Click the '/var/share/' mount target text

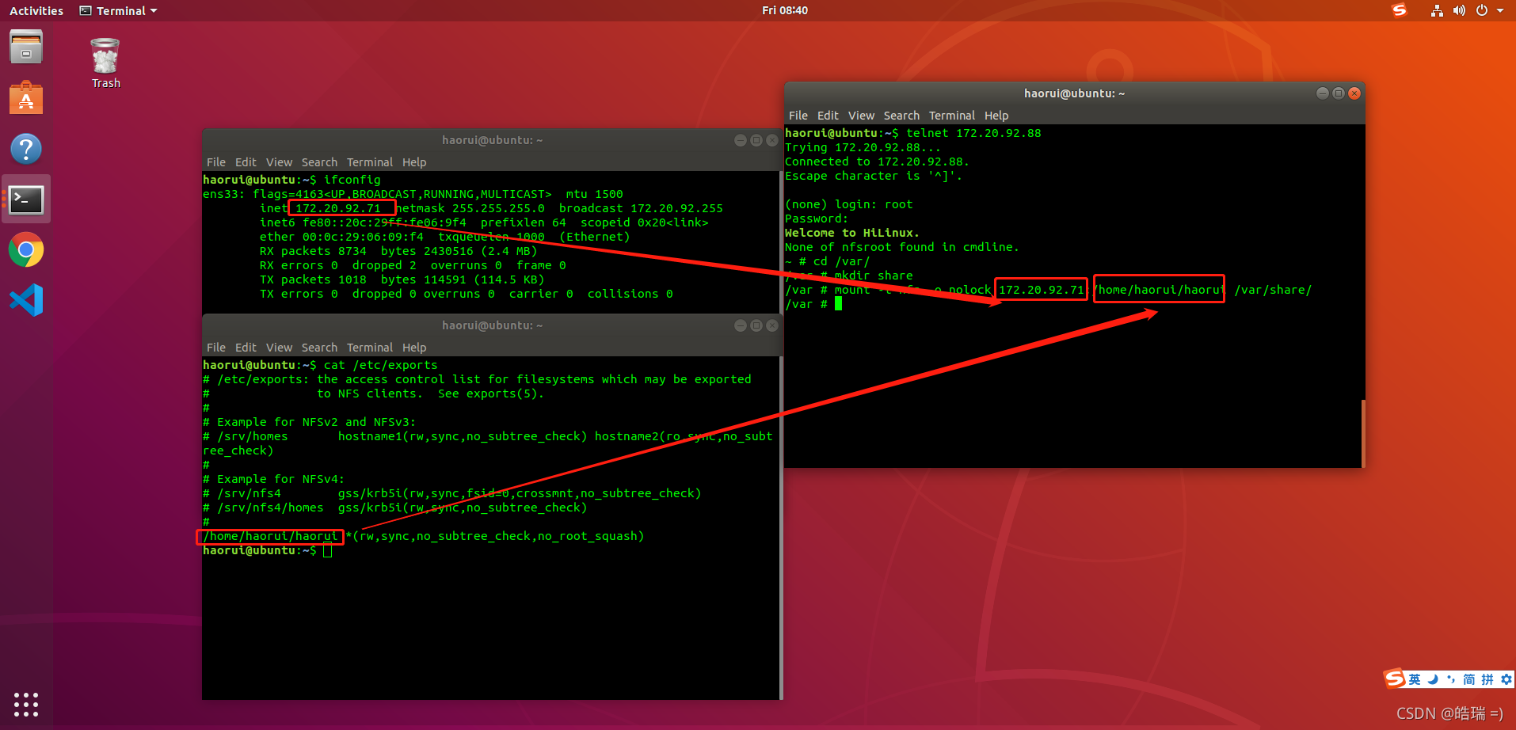pyautogui.click(x=1273, y=290)
